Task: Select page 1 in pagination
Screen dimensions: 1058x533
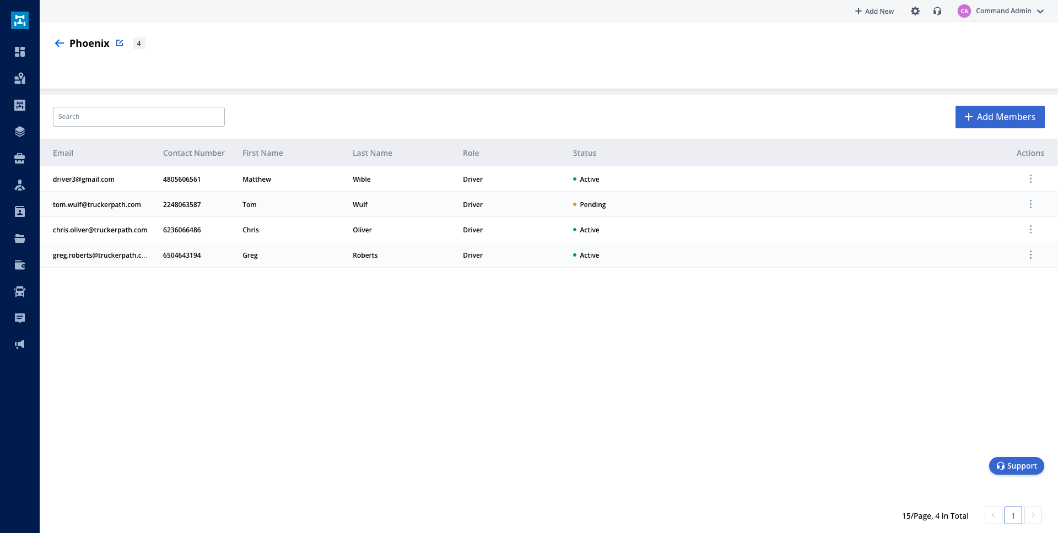Action: (1013, 515)
